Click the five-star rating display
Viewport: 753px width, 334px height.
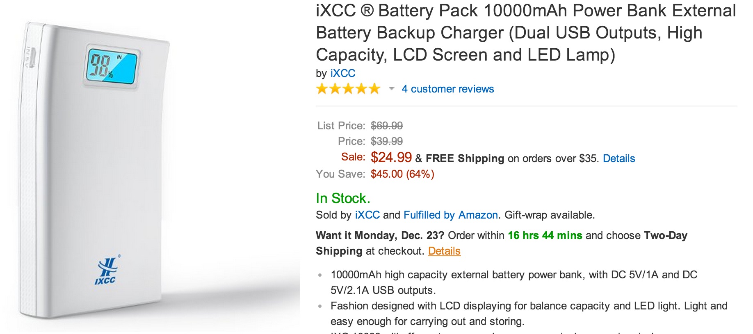tap(348, 88)
